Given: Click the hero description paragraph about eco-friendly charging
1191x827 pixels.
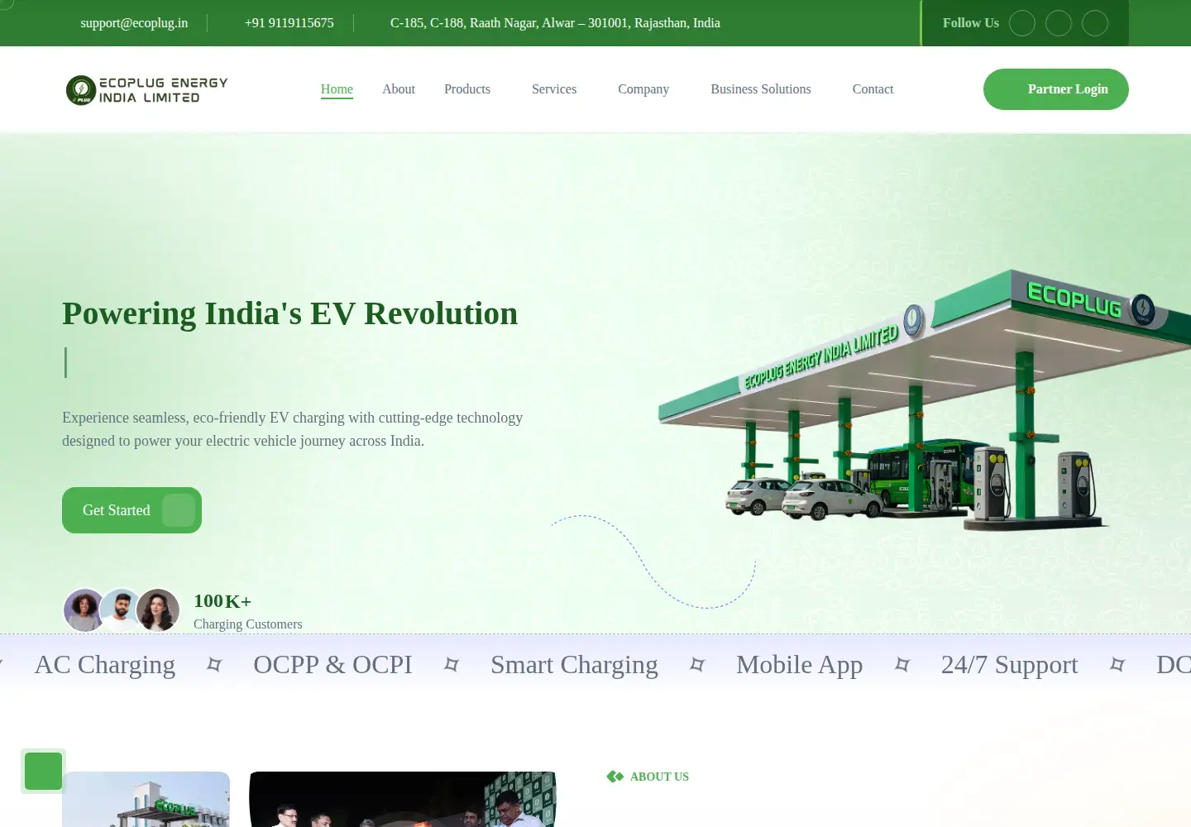Looking at the screenshot, I should point(292,429).
